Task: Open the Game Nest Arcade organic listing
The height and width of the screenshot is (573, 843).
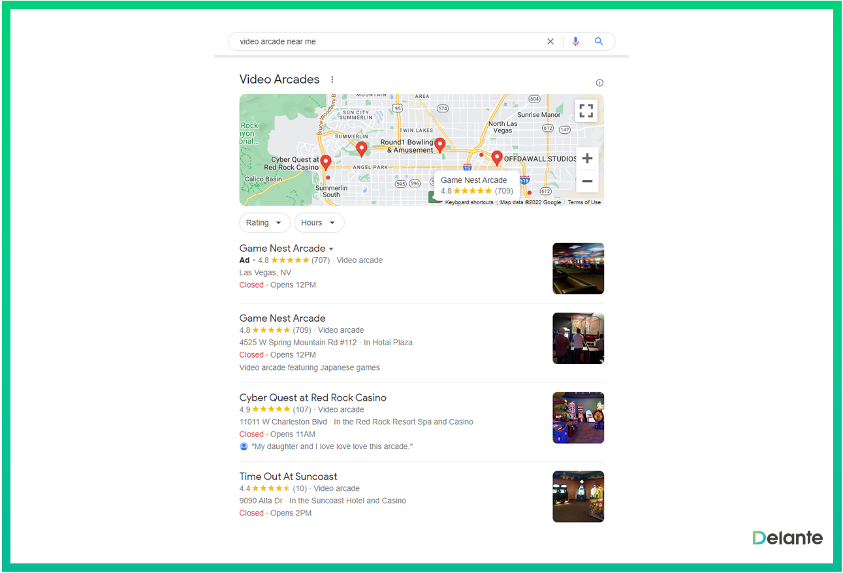Action: (282, 318)
